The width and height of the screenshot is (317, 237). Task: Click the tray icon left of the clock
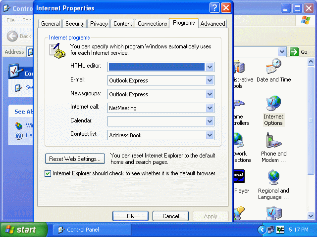[280, 230]
